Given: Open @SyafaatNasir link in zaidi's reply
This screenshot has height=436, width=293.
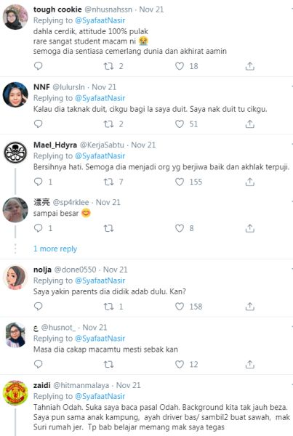Looking at the screenshot, I should 100,396.
